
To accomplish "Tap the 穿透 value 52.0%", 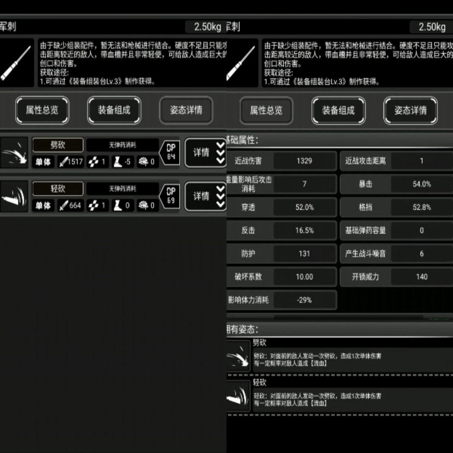I will pyautogui.click(x=304, y=207).
